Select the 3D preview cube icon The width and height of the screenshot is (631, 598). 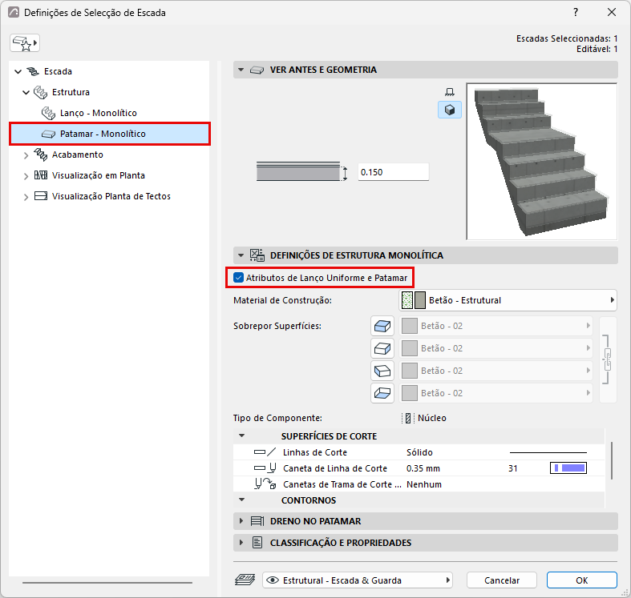[x=450, y=110]
